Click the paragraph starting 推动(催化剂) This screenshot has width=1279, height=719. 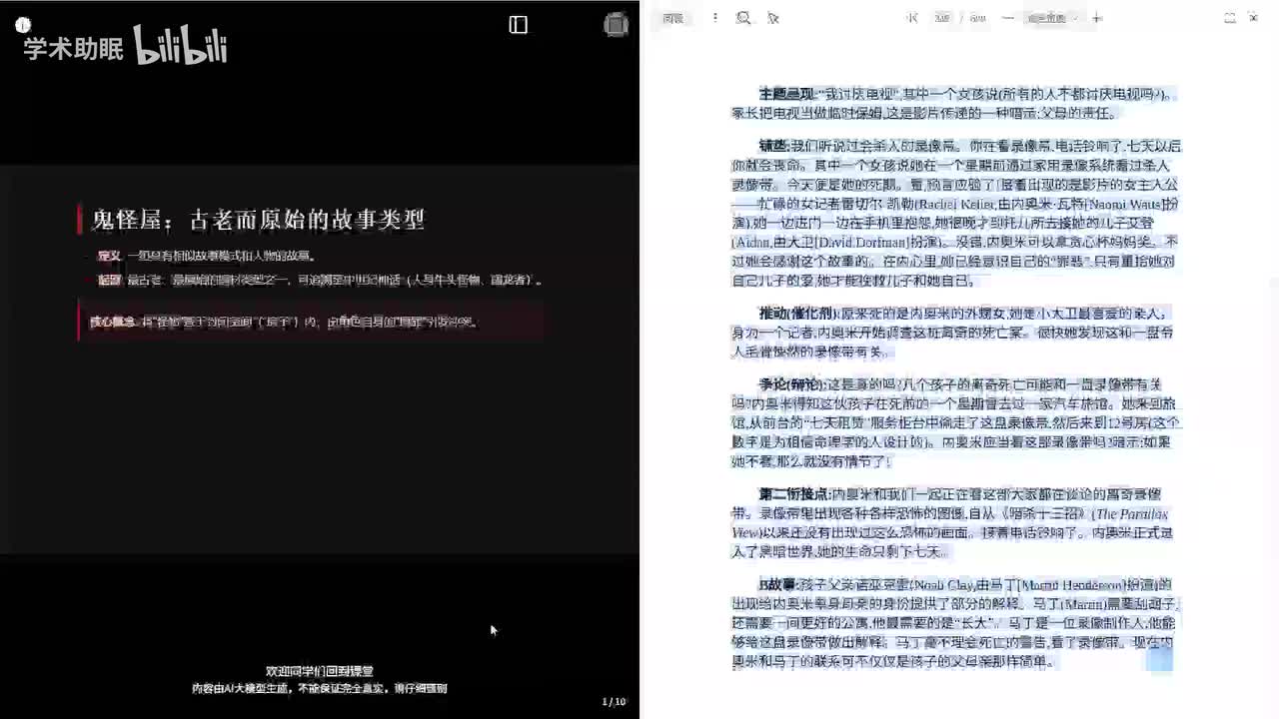pos(955,333)
